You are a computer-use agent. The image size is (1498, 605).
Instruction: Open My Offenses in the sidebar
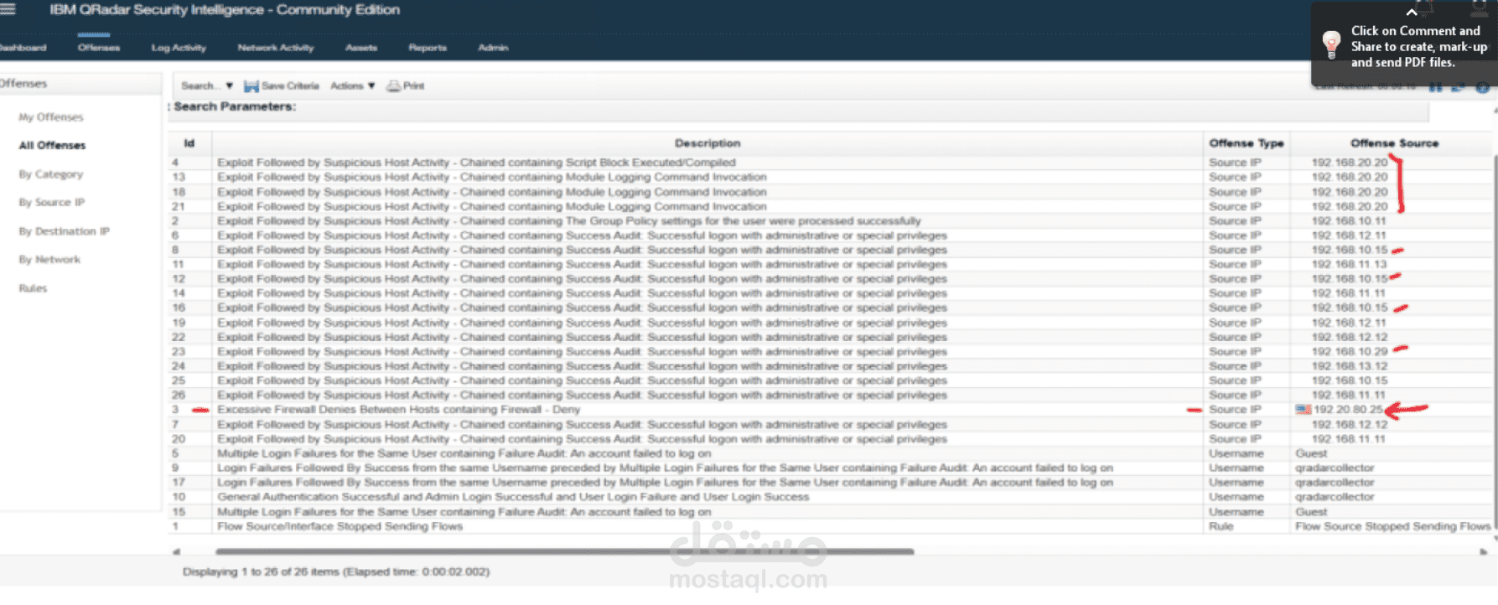pos(51,117)
